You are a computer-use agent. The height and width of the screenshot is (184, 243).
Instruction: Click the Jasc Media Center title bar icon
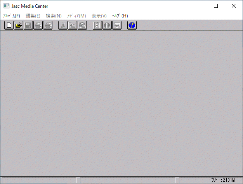[6, 6]
